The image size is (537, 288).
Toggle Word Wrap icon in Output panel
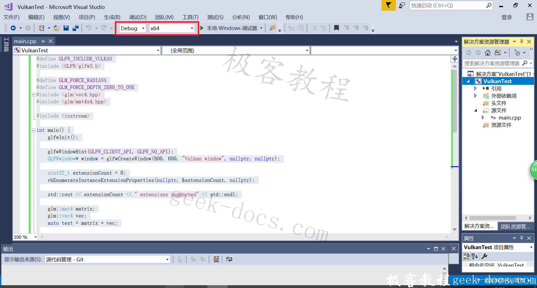click(x=229, y=259)
